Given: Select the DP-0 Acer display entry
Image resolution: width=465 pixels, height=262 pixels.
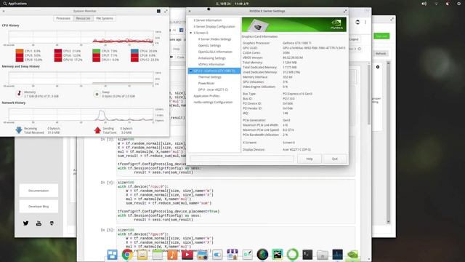Looking at the screenshot, I should coord(213,90).
